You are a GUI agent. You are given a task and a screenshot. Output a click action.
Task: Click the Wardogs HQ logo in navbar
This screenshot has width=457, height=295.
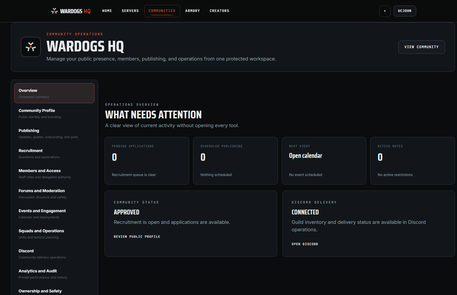[x=71, y=11]
